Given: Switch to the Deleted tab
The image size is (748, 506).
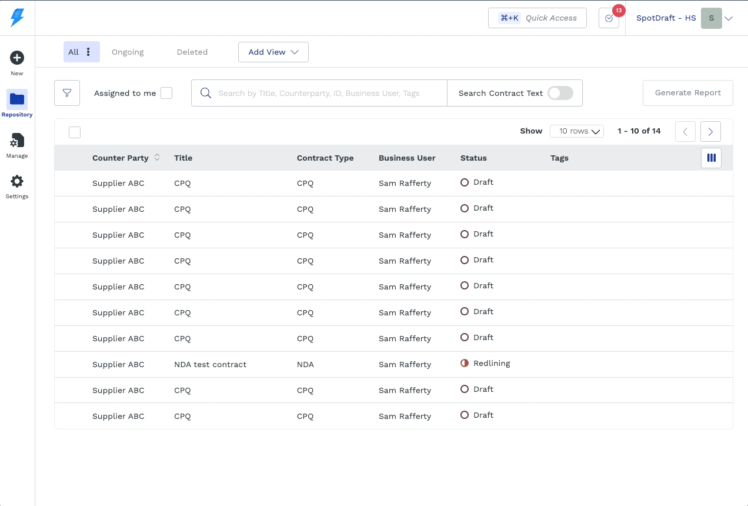Looking at the screenshot, I should point(192,52).
